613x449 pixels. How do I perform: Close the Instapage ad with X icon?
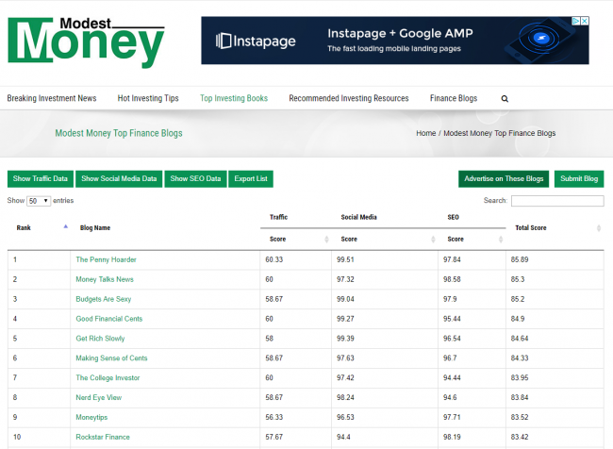tap(585, 21)
